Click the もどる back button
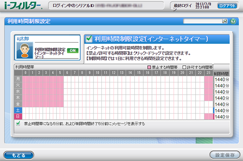The image size is (243, 161). pyautogui.click(x=18, y=155)
